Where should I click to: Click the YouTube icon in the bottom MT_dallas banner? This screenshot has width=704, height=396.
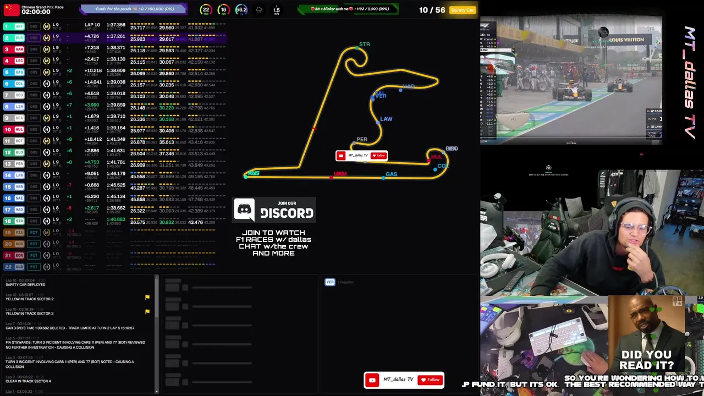[x=372, y=380]
